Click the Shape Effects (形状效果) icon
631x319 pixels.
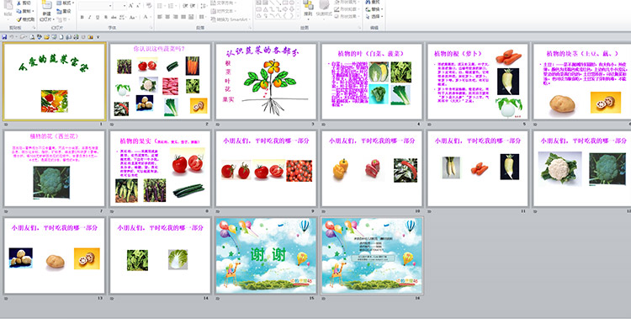pyautogui.click(x=337, y=17)
